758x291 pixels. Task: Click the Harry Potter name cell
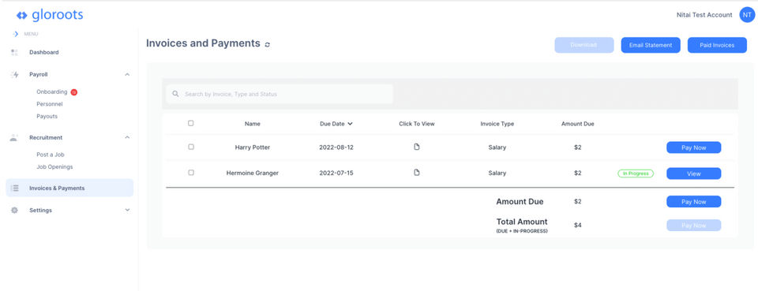click(253, 147)
